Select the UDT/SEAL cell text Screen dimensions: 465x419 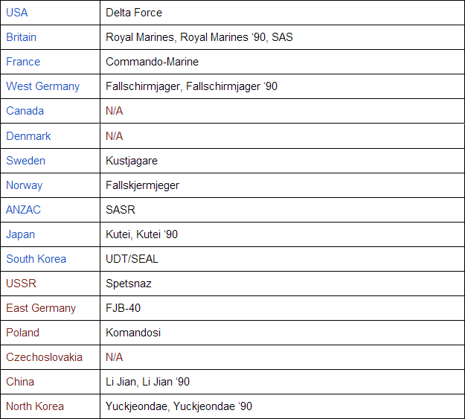(x=132, y=259)
